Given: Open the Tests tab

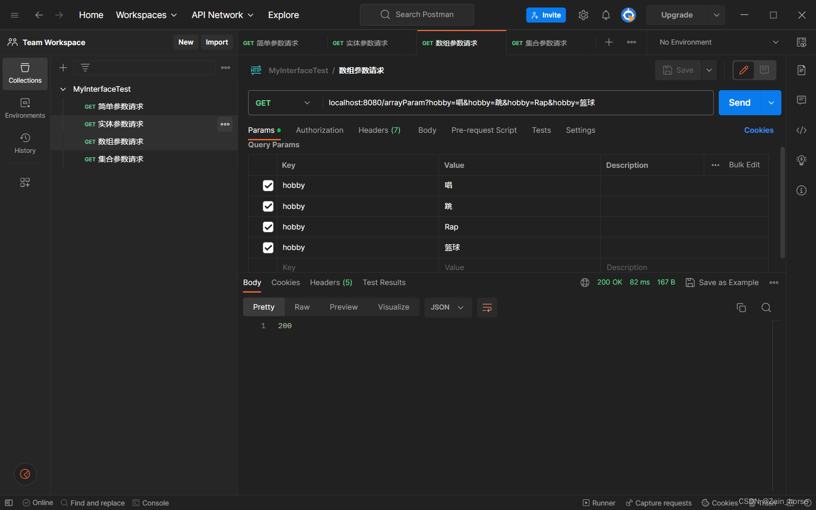Looking at the screenshot, I should pyautogui.click(x=541, y=130).
